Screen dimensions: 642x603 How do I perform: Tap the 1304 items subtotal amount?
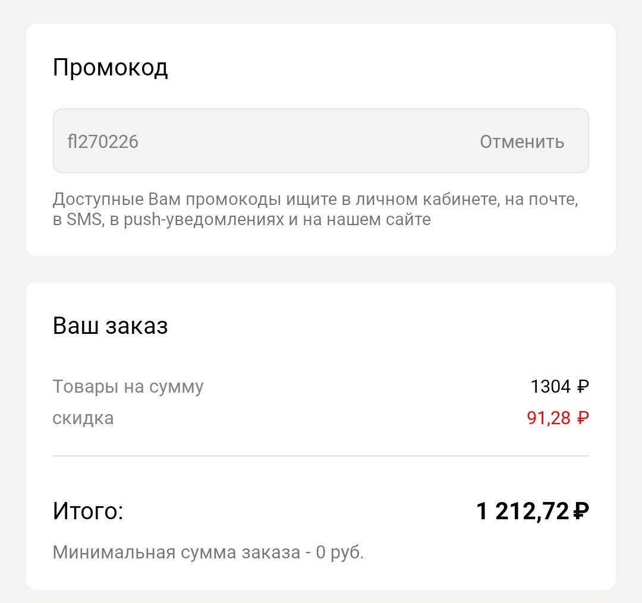[550, 387]
